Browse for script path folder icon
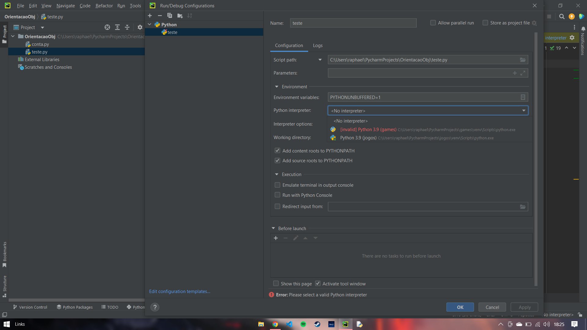 tap(523, 60)
